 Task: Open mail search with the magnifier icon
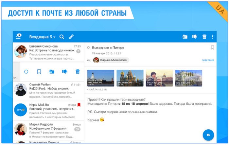click(62, 37)
